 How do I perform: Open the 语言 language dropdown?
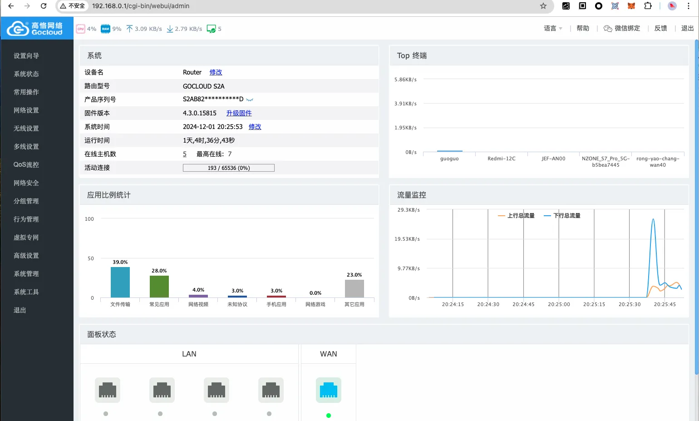pyautogui.click(x=553, y=28)
